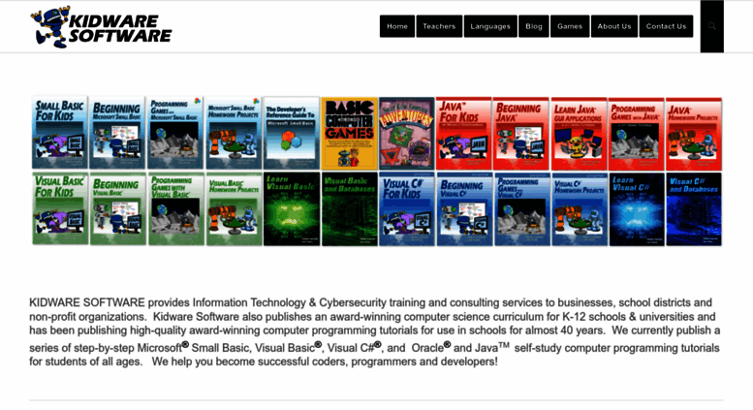The width and height of the screenshot is (753, 410).
Task: Open the Teachers menu
Action: [439, 26]
